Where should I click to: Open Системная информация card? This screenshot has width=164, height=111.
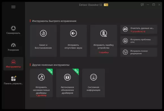coord(94,83)
